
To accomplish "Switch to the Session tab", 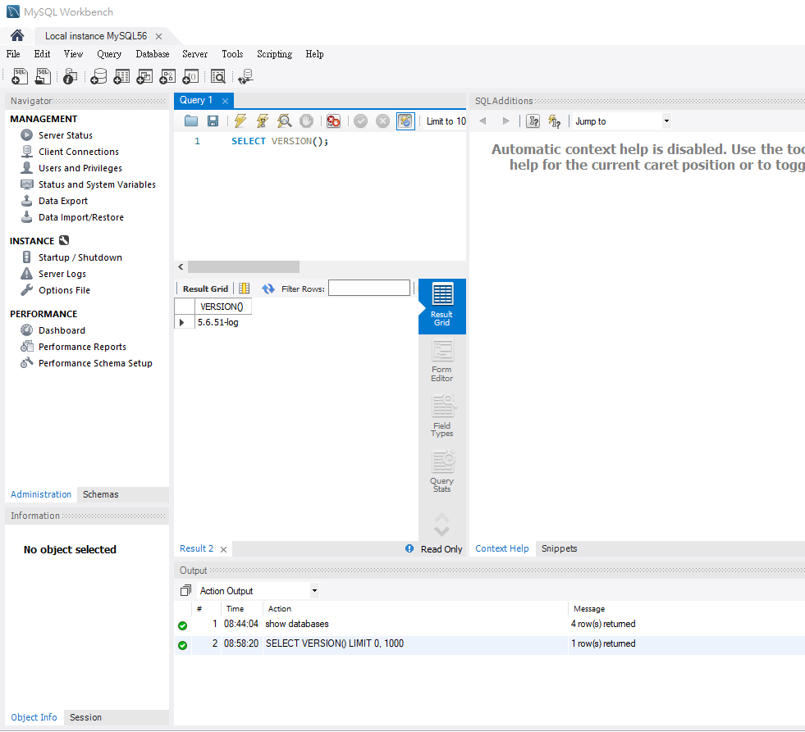I will [85, 717].
